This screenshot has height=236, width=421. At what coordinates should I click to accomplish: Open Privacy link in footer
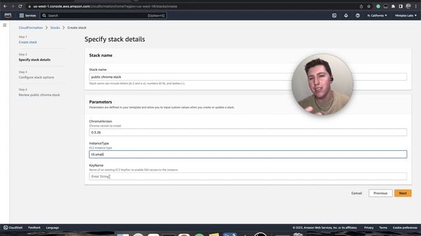point(368,227)
